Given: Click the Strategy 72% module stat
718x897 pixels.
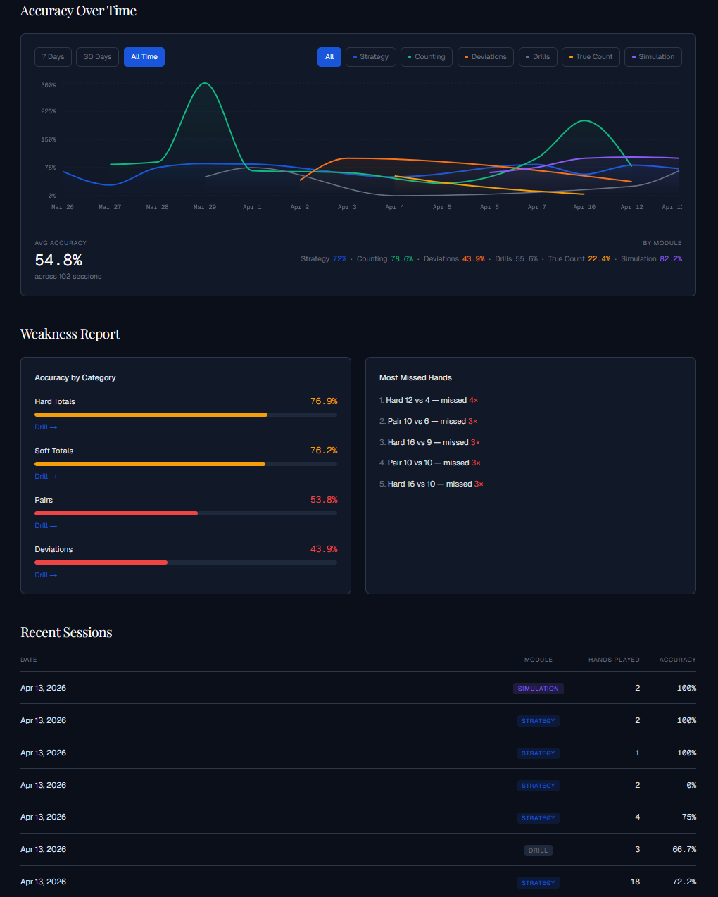Looking at the screenshot, I should [324, 259].
